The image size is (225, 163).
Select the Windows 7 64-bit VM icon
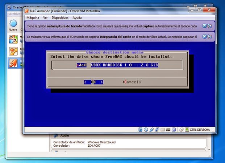click(13, 39)
